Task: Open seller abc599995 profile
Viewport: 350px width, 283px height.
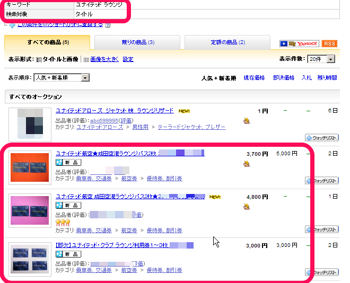Action: pos(104,121)
